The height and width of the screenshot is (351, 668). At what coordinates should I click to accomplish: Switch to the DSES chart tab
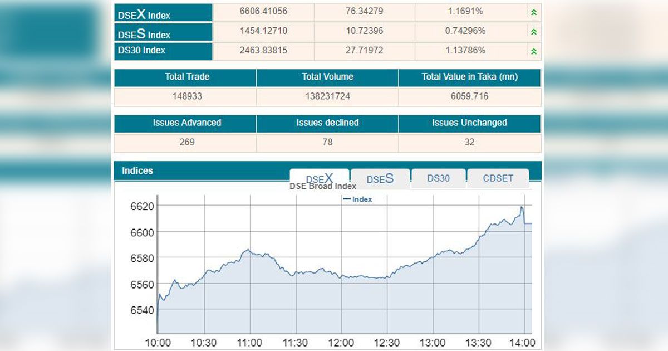(x=380, y=179)
